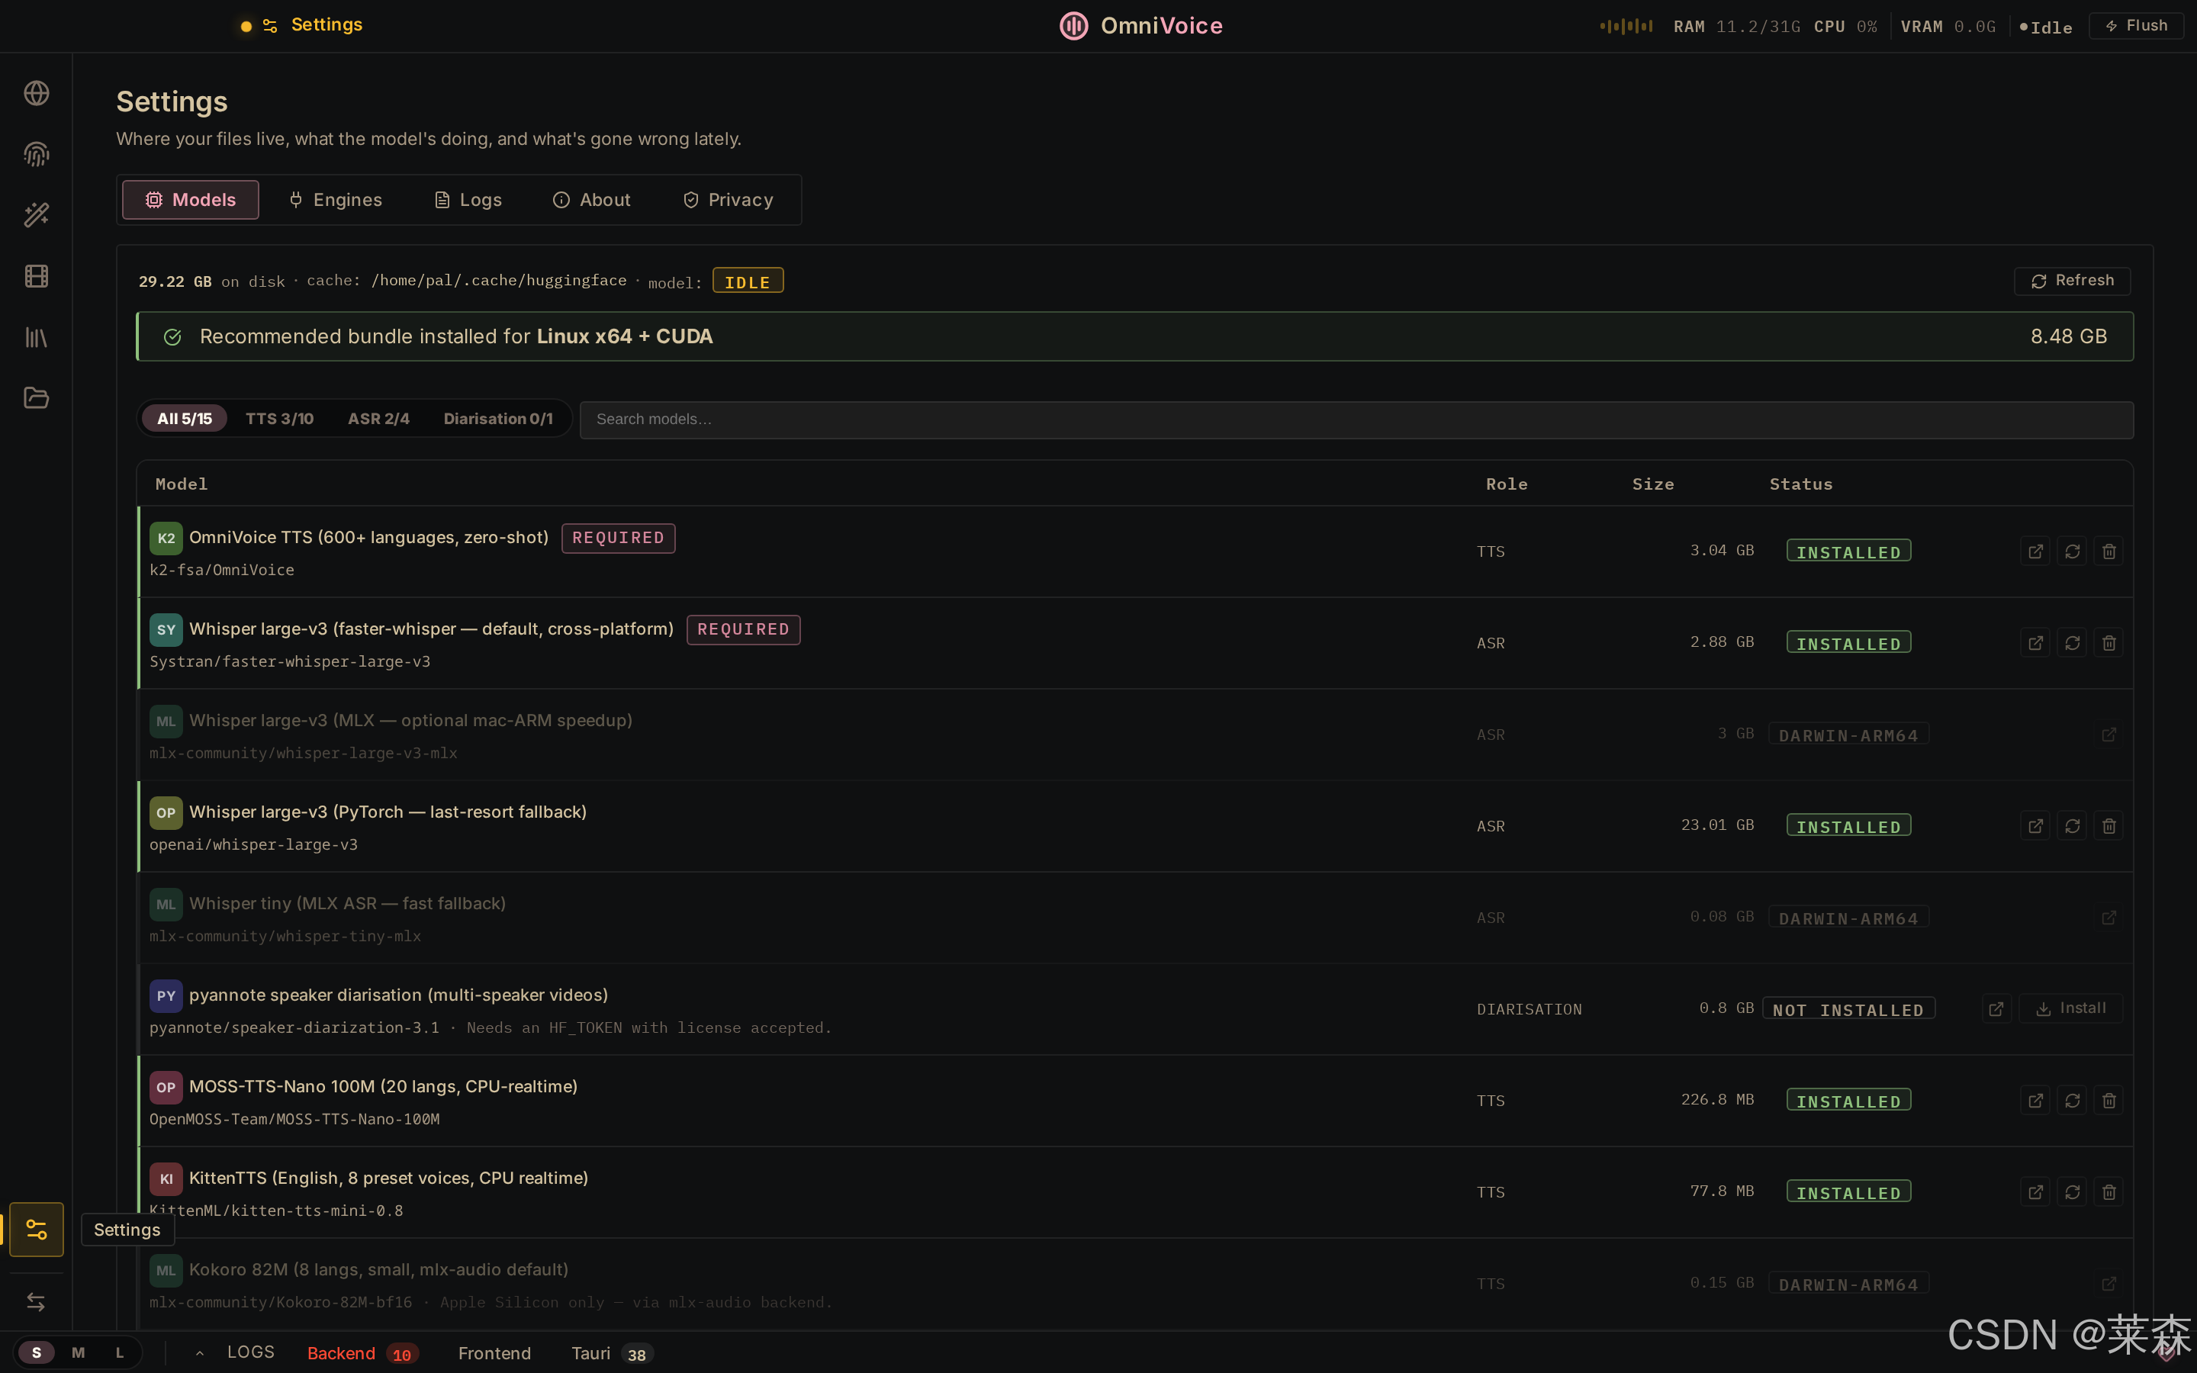Open the external link for KittenTTS
Image resolution: width=2197 pixels, height=1373 pixels.
click(x=2035, y=1192)
